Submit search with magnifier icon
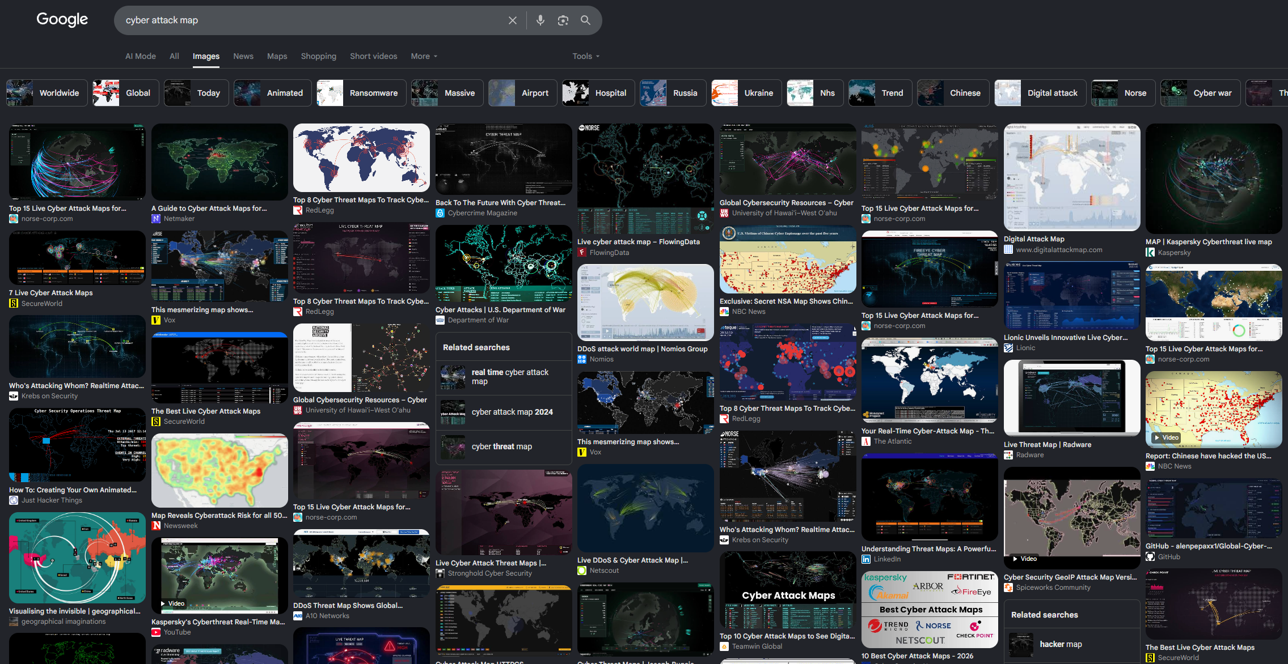 coord(586,20)
